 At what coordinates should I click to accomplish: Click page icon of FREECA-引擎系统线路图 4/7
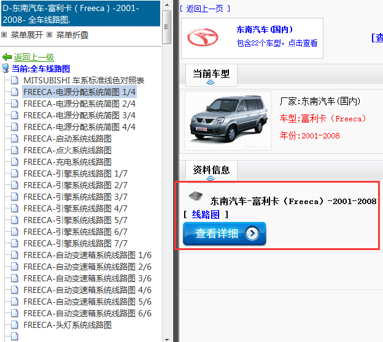[x=15, y=208]
